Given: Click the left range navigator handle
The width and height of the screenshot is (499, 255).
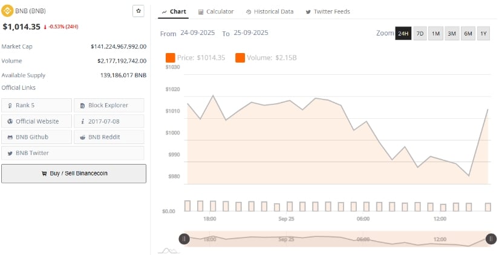Looking at the screenshot, I should click(184, 239).
